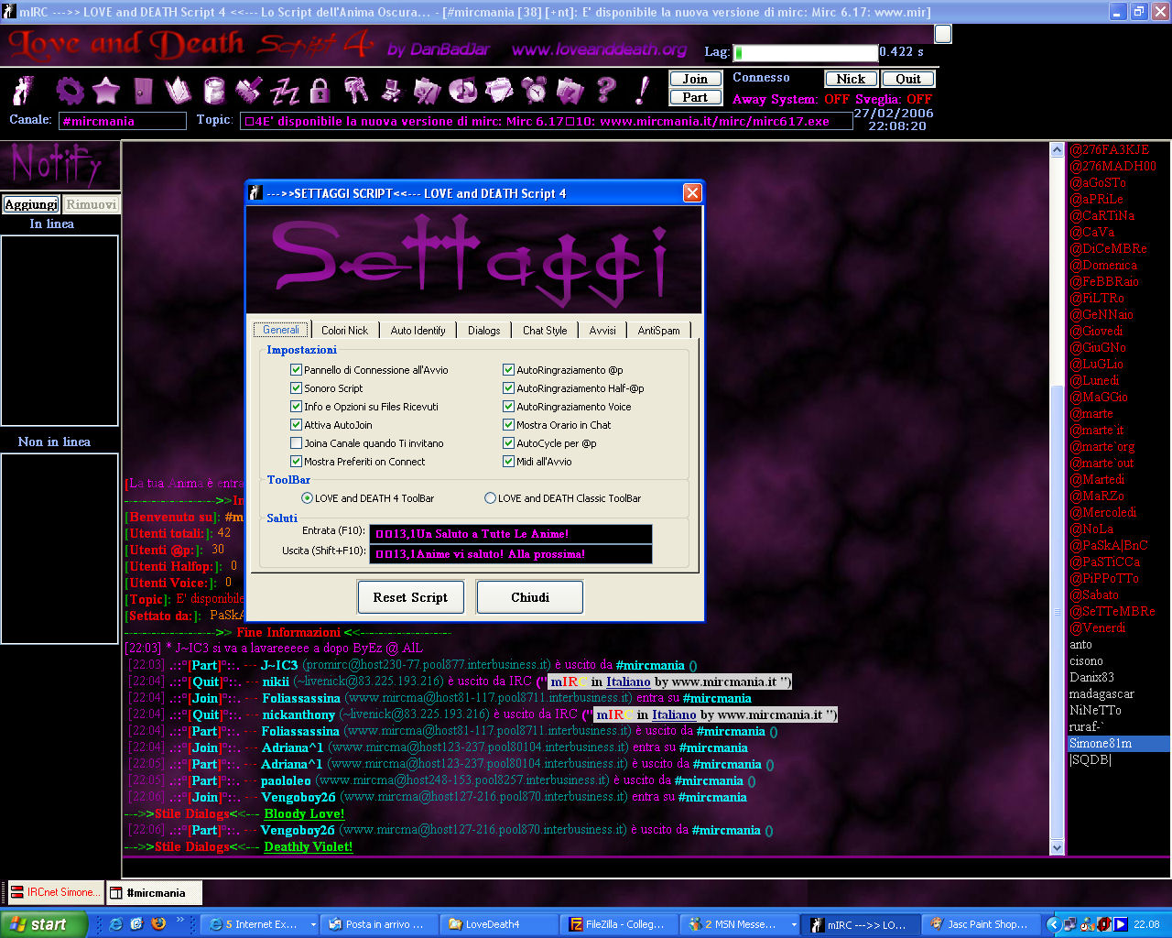Viewport: 1172px width, 938px height.
Task: Click the alarm clock toolbar icon
Action: (x=534, y=91)
